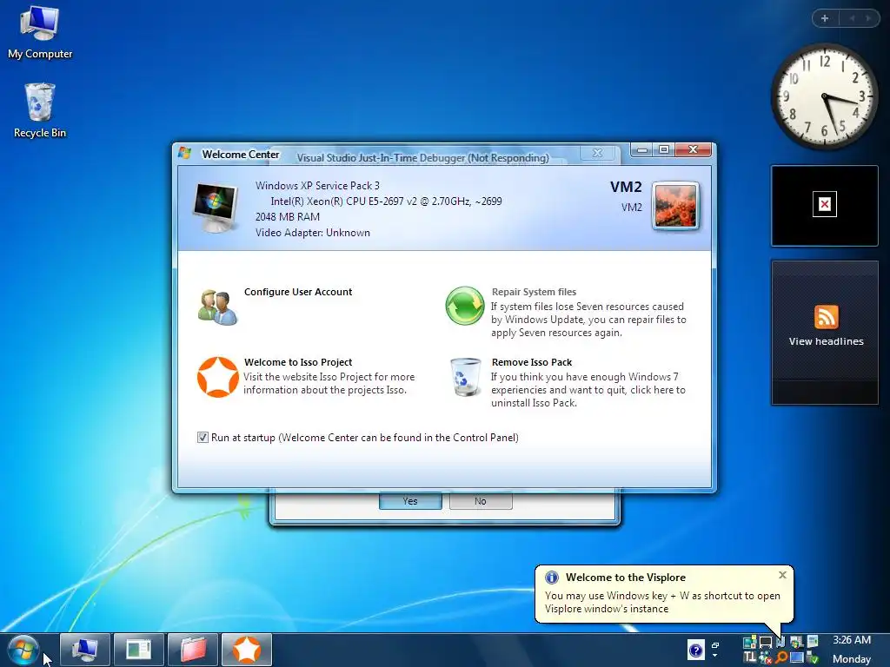Image resolution: width=890 pixels, height=667 pixels.
Task: Click the green document tray icon
Action: 813,641
